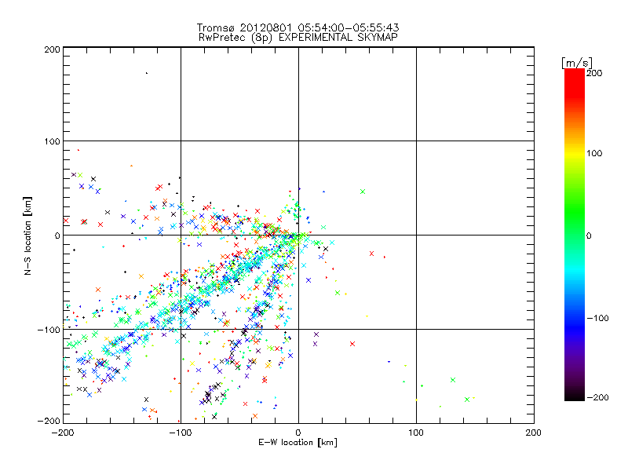Screen dimensions: 628x471
Task: Click the x-axis tick label "-200"
Action: tap(63, 433)
